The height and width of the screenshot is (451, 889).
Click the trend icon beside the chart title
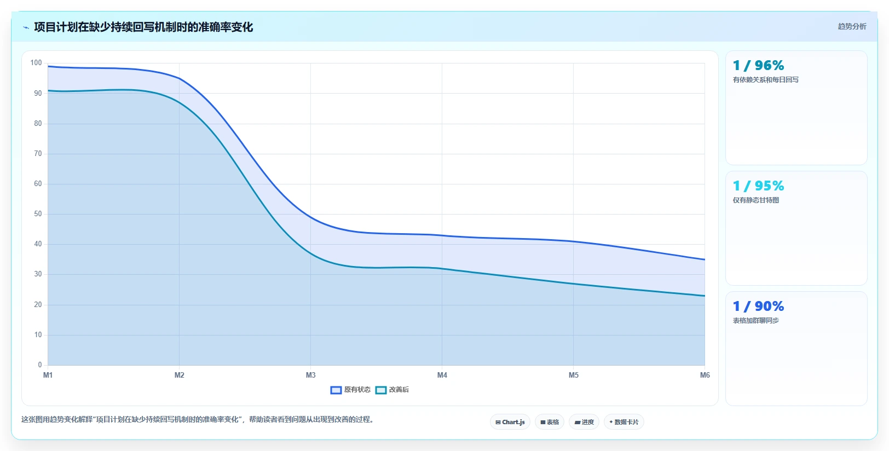(x=26, y=27)
